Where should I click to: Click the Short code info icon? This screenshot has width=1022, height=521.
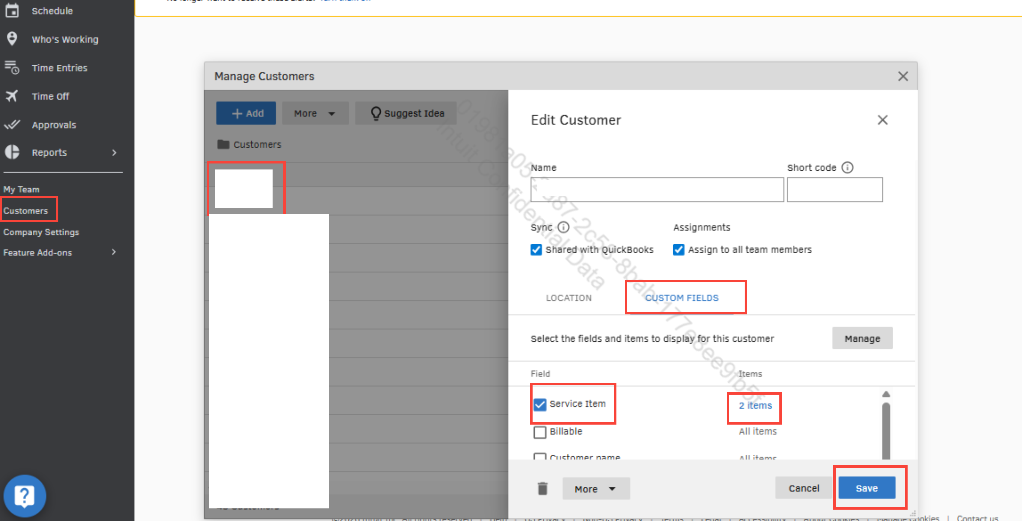pyautogui.click(x=847, y=167)
